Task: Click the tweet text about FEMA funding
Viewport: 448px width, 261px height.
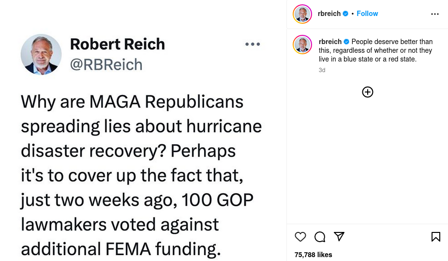Action: [x=140, y=175]
